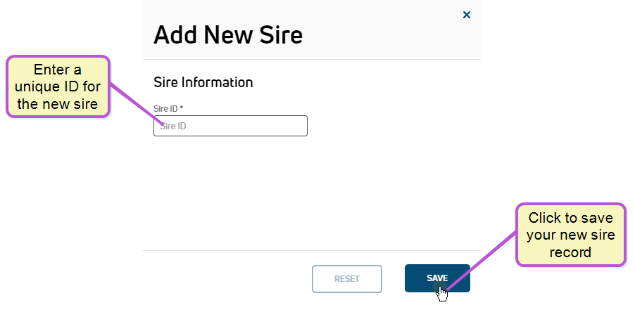Click the word 'record' in right callout
635x312 pixels.
570,252
